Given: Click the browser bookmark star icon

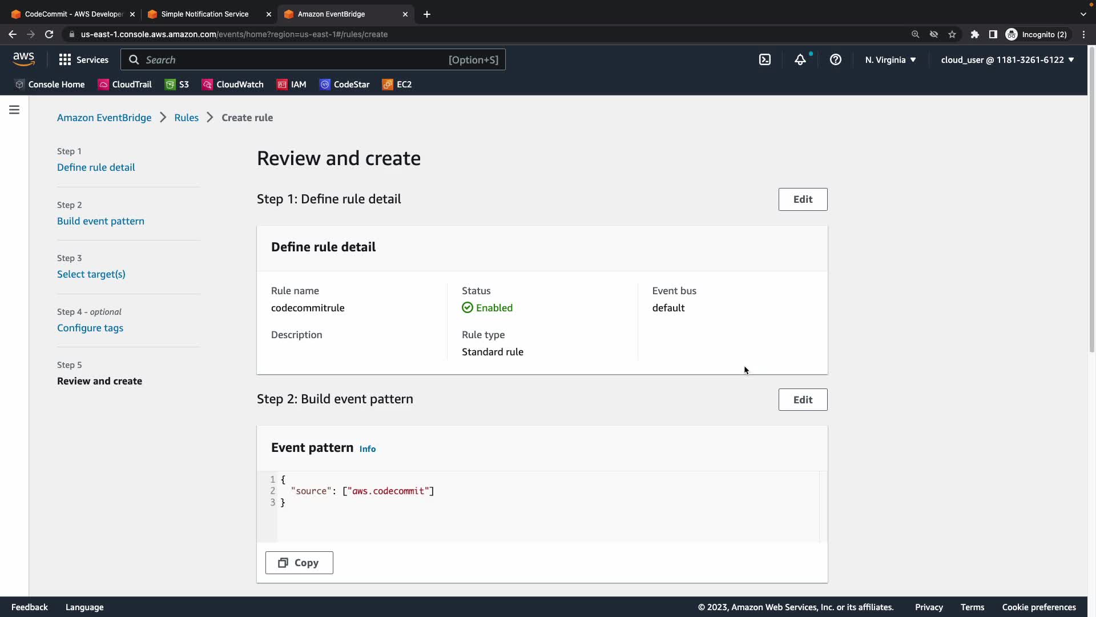Looking at the screenshot, I should tap(952, 34).
